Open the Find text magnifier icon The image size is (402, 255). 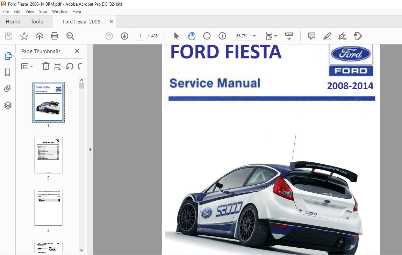70,36
